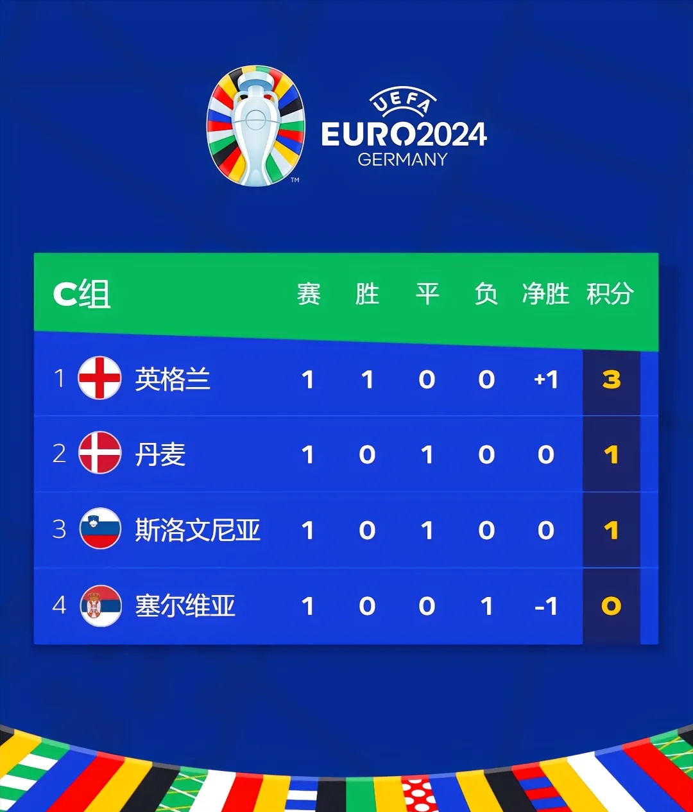Select the 英格兰 team name
693x812 pixels.
point(173,379)
